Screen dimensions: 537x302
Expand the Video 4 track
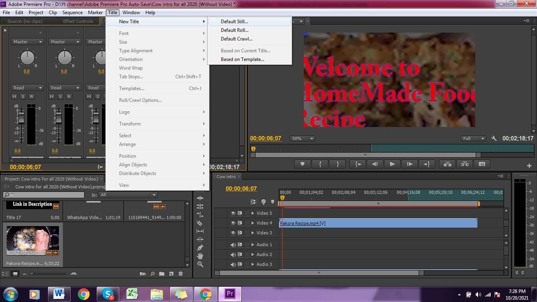(253, 223)
